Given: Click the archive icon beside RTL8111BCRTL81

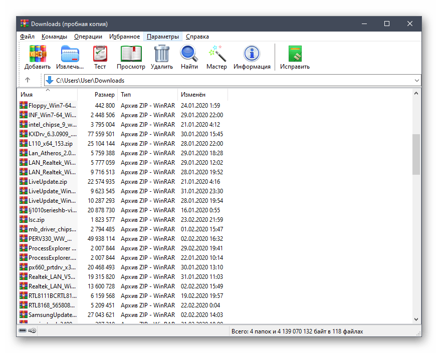Looking at the screenshot, I should point(24,295).
